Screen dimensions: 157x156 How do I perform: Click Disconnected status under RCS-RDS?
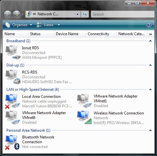[x=34, y=77]
